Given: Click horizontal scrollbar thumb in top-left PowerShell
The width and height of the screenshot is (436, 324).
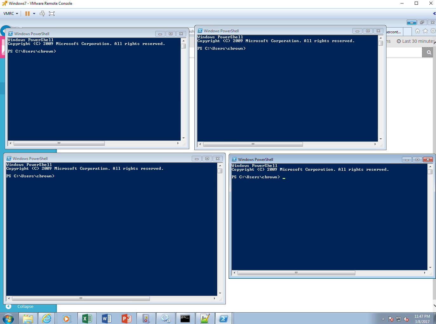Looking at the screenshot, I should (x=59, y=143).
